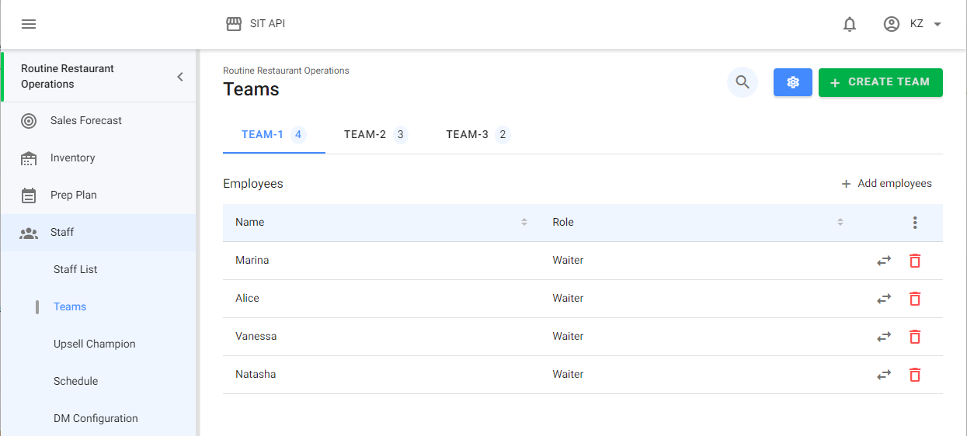Viewport: 967px width, 436px height.
Task: Click the blue settings gear button
Action: coord(792,82)
